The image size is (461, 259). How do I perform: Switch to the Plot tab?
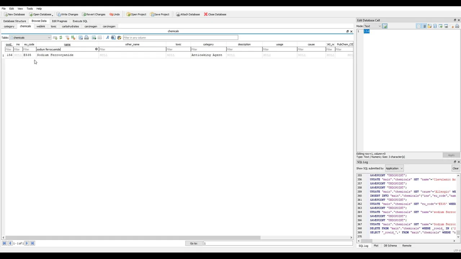click(376, 246)
